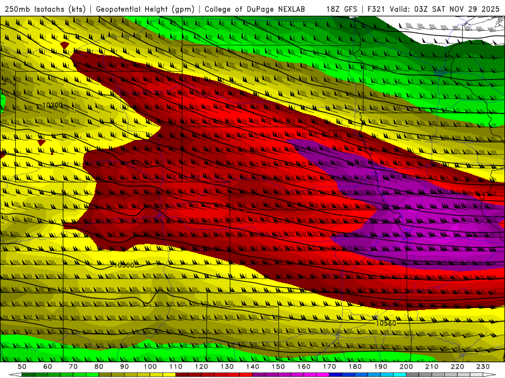Click the 10560 height contour label
Viewport: 505px width, 378px height.
pyautogui.click(x=386, y=323)
